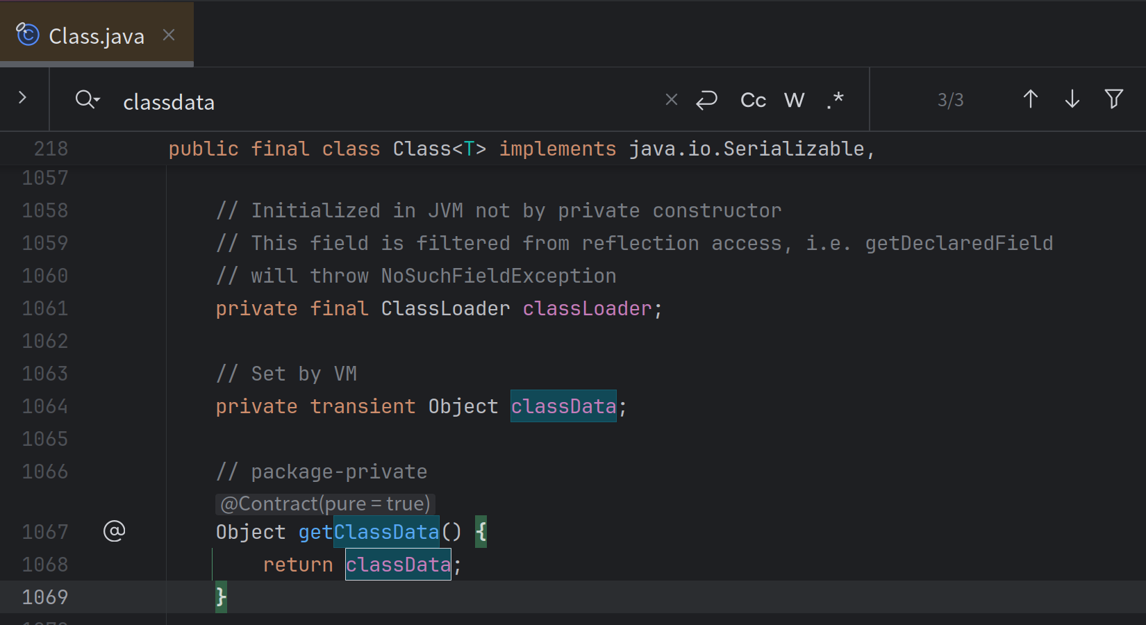Click the '// Set by VM' comment
Screen dimensions: 1146x625
pos(286,374)
